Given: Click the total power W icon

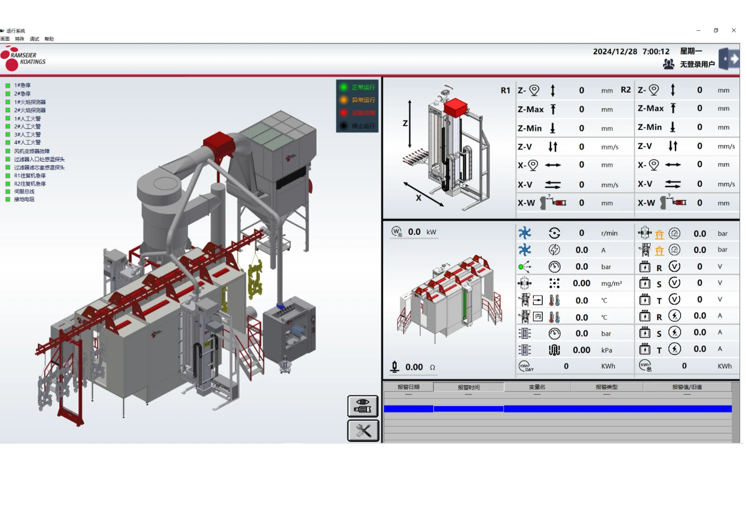Looking at the screenshot, I should [397, 232].
